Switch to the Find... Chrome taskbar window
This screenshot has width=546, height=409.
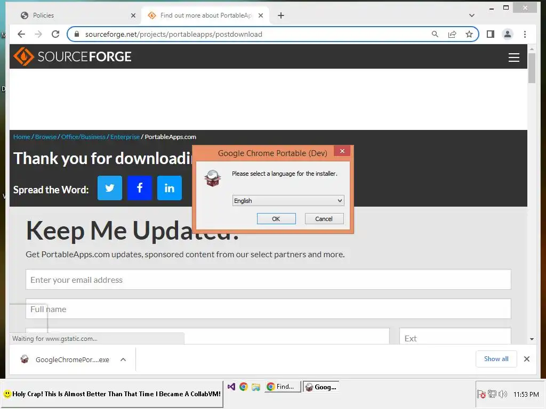coord(283,387)
